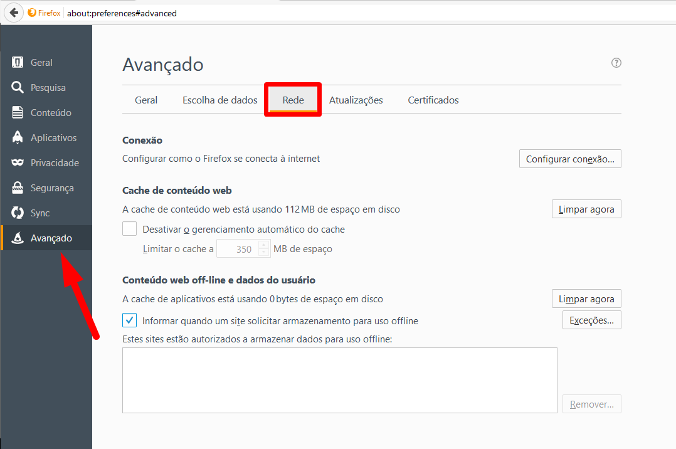Click the browser back arrow button
The height and width of the screenshot is (449, 676).
point(13,13)
